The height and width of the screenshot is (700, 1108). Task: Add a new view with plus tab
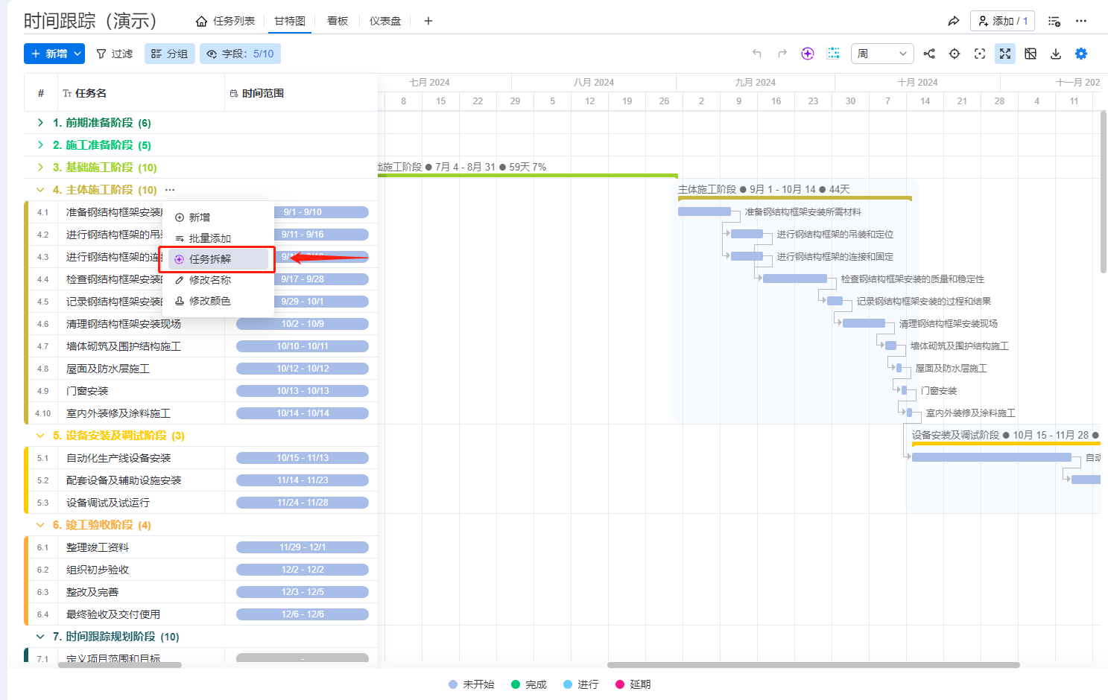click(428, 21)
